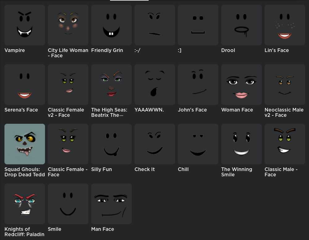Open the Chill item name link

(x=183, y=169)
